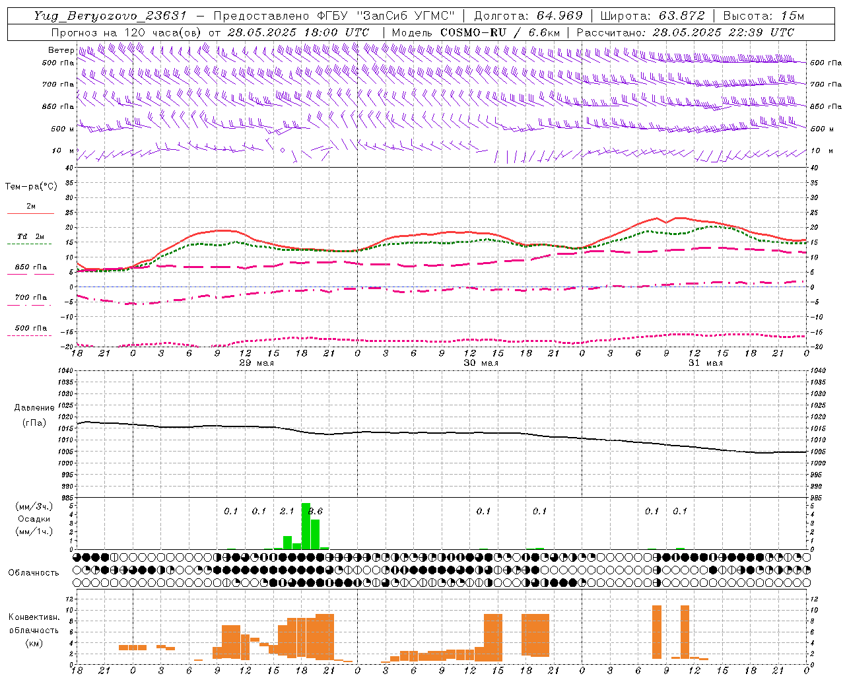Click the Ветер wind panel label

(61, 50)
